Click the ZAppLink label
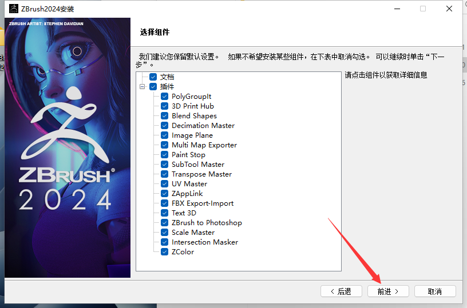467x308 pixels. [x=187, y=194]
